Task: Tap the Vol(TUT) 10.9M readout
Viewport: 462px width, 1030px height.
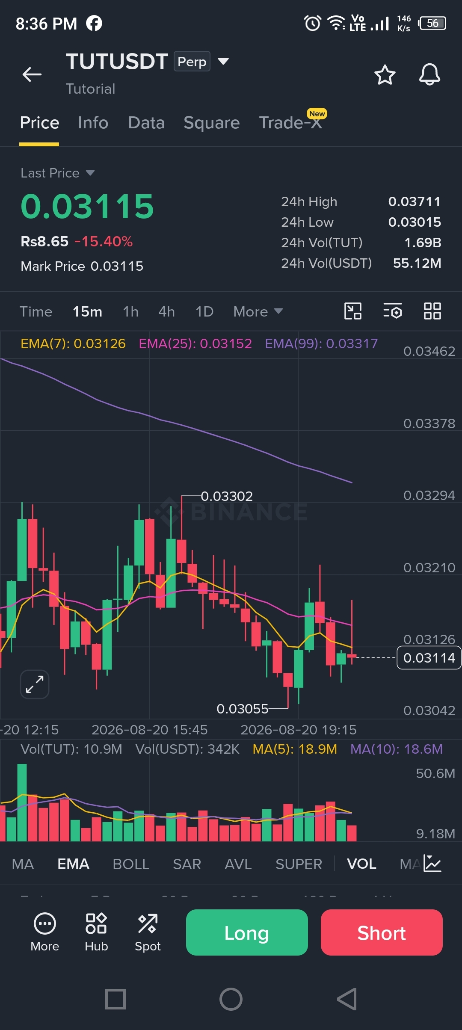Action: [71, 749]
